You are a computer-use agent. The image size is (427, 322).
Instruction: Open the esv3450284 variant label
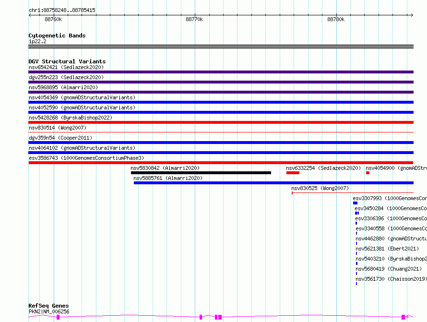pos(391,208)
